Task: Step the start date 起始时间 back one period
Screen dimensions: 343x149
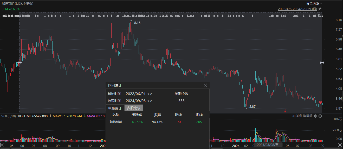Action: [x=148, y=94]
